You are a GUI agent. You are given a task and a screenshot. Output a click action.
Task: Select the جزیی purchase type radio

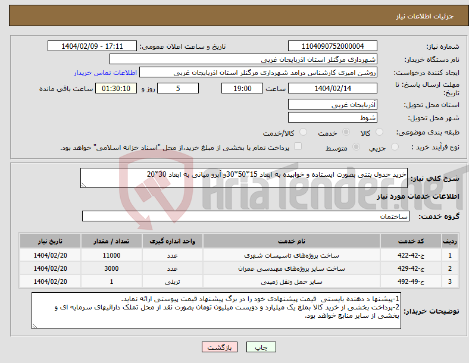395,147
